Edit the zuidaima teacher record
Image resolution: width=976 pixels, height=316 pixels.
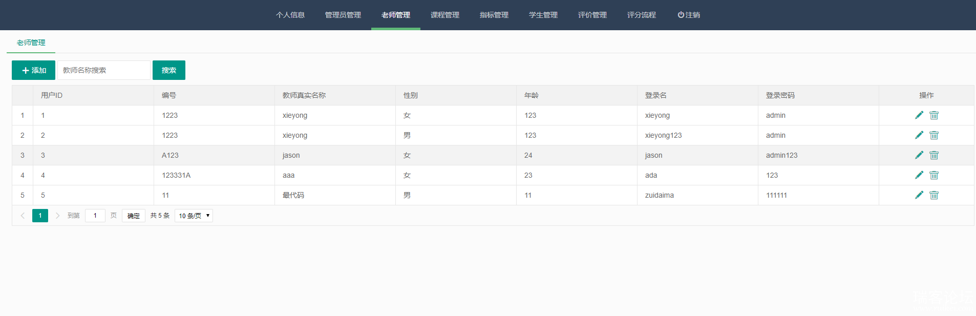(919, 195)
